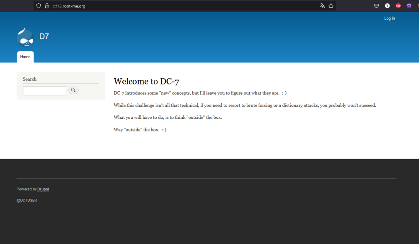
Task: Click the Powered by footer text
Action: [26, 189]
